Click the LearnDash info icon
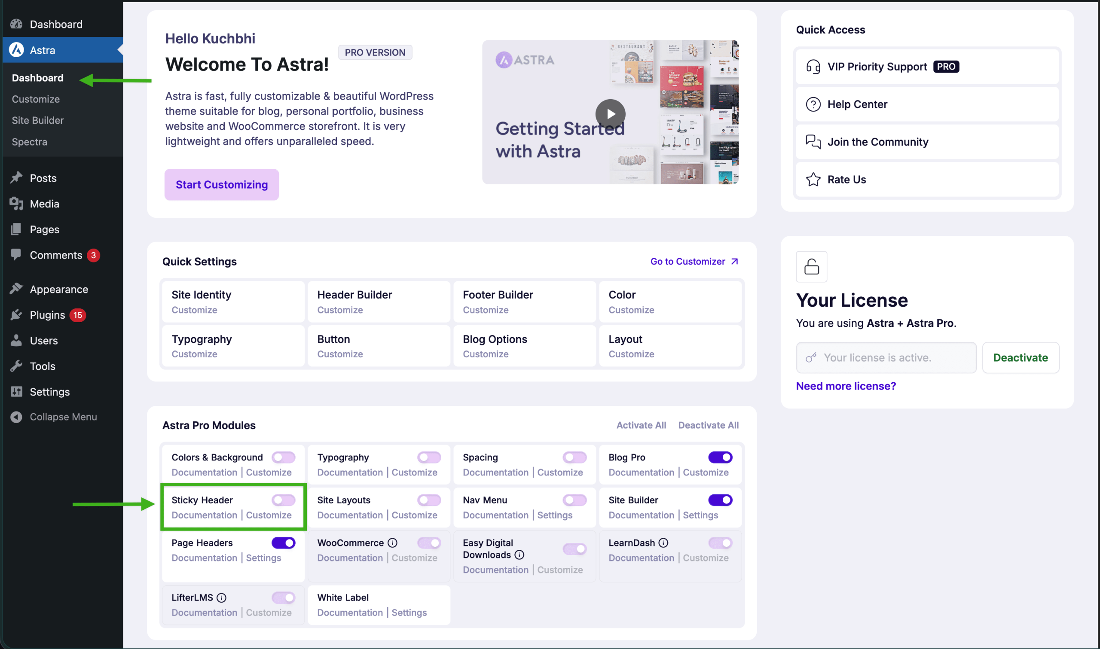 [663, 543]
